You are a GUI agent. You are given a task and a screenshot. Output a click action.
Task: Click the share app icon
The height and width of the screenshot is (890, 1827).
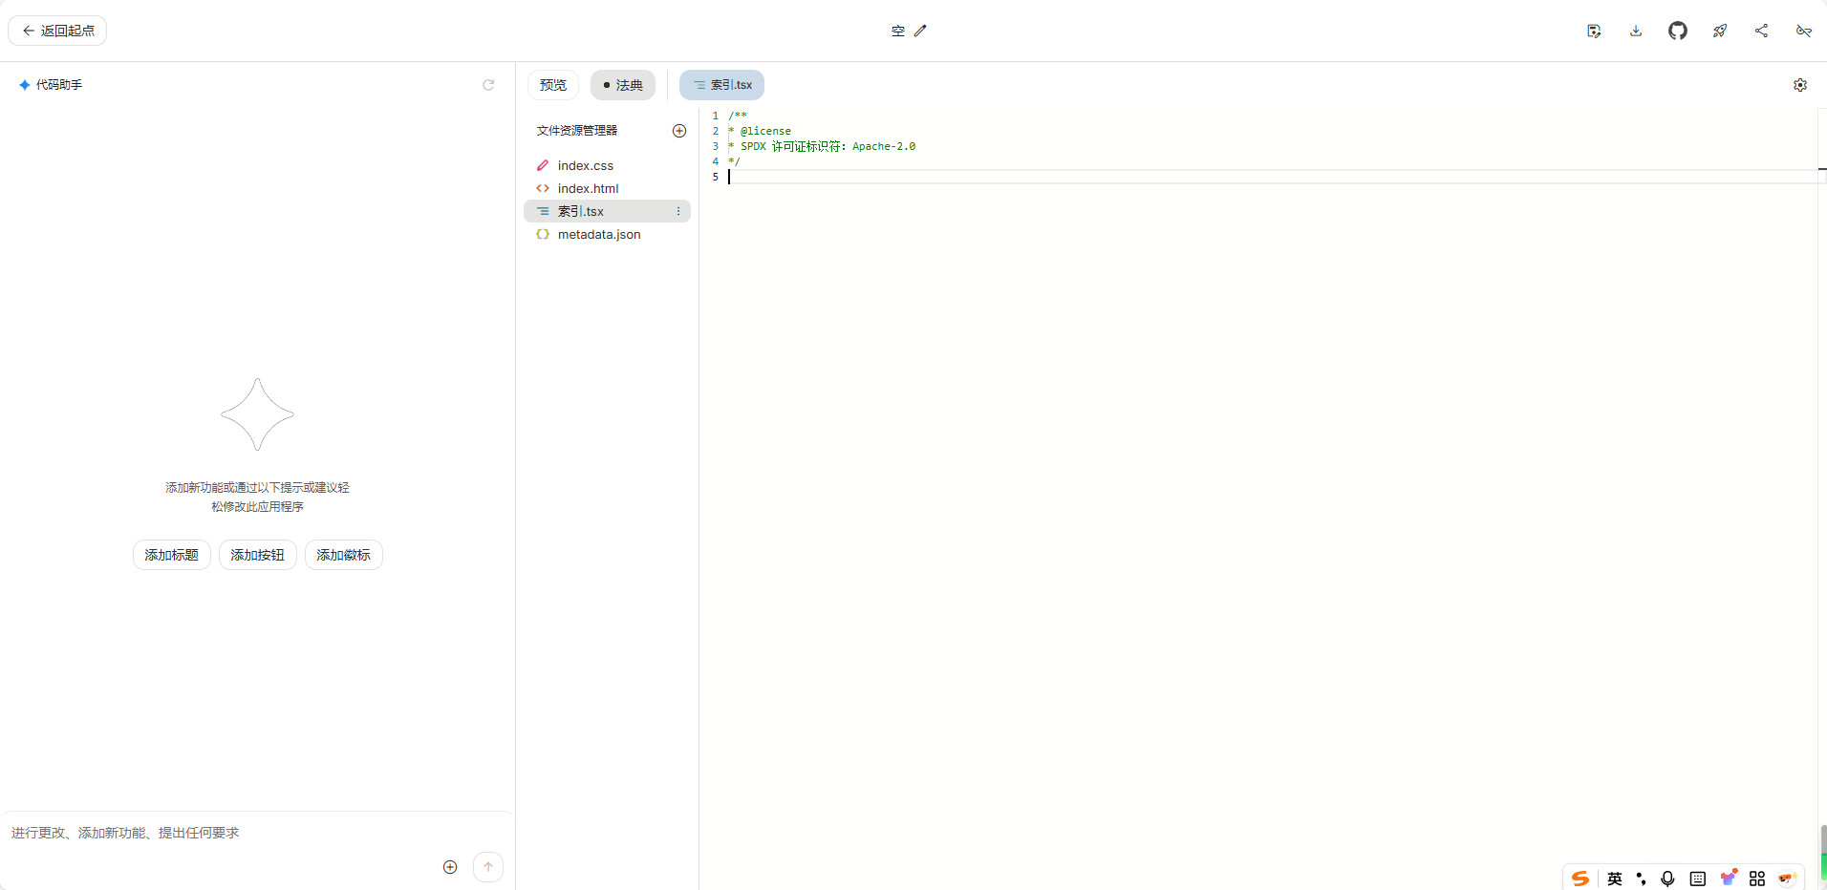coord(1761,31)
